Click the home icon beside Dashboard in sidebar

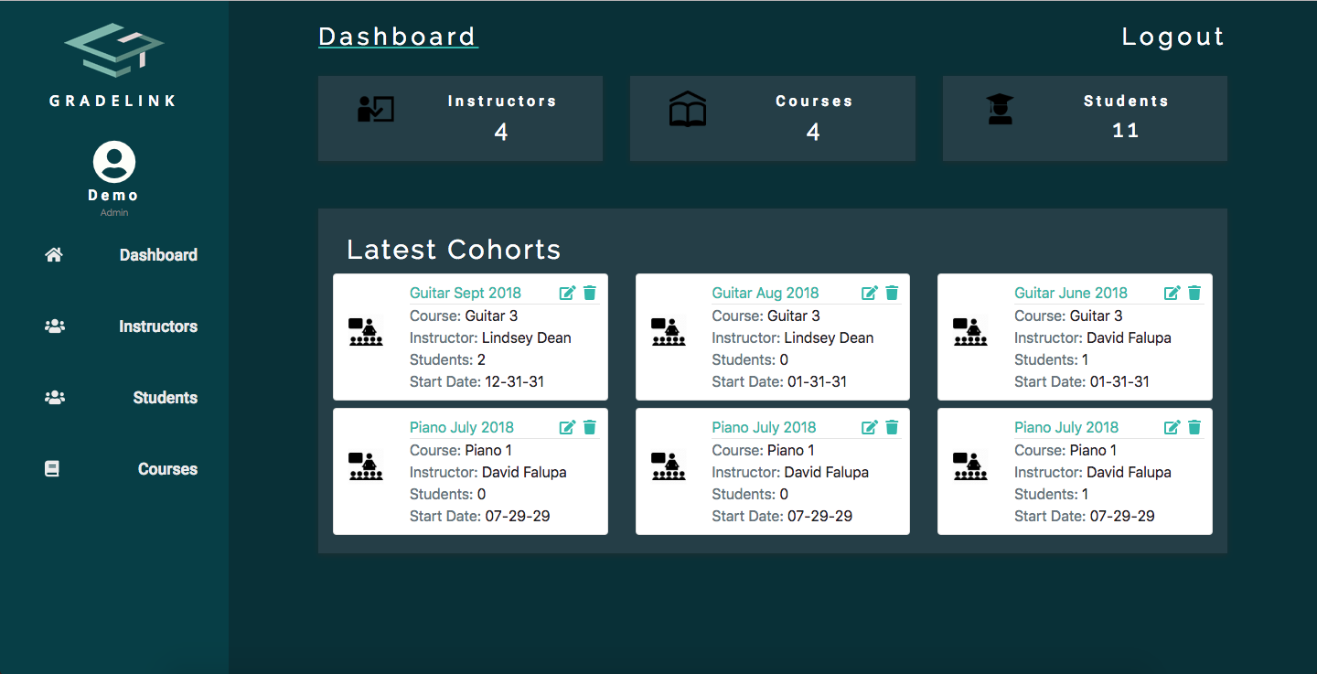pyautogui.click(x=54, y=255)
